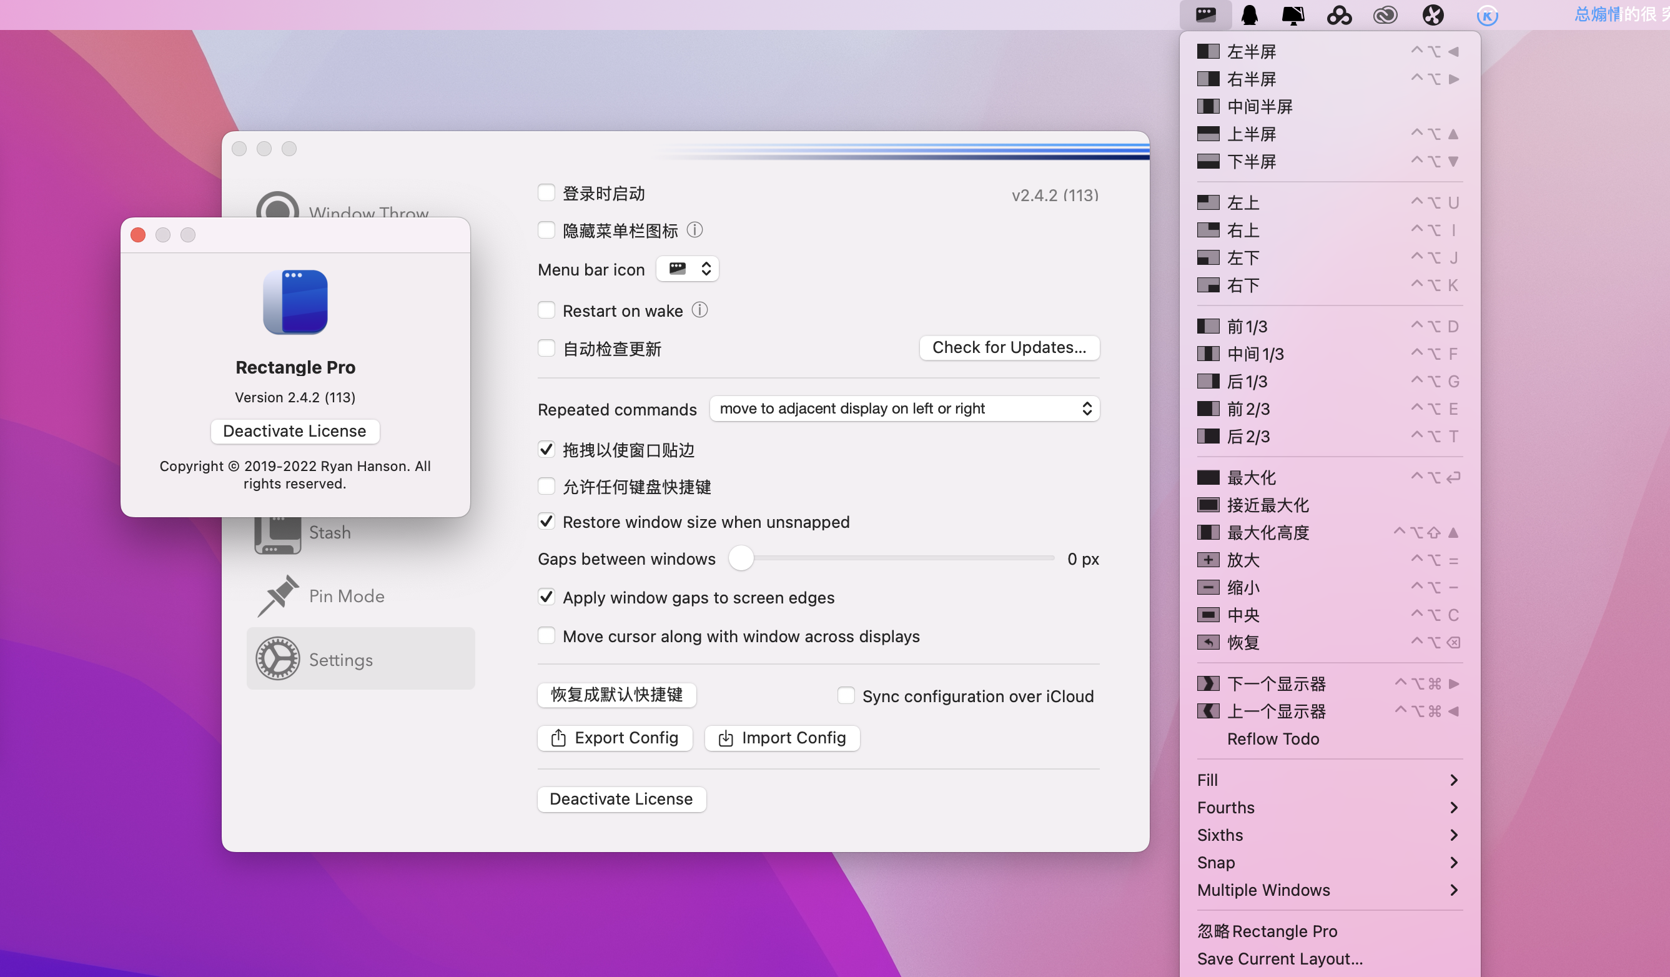Open the Repeated commands dropdown
This screenshot has height=977, width=1670.
904,409
